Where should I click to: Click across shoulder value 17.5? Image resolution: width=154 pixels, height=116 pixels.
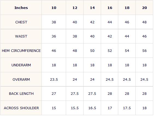click(x=127, y=108)
